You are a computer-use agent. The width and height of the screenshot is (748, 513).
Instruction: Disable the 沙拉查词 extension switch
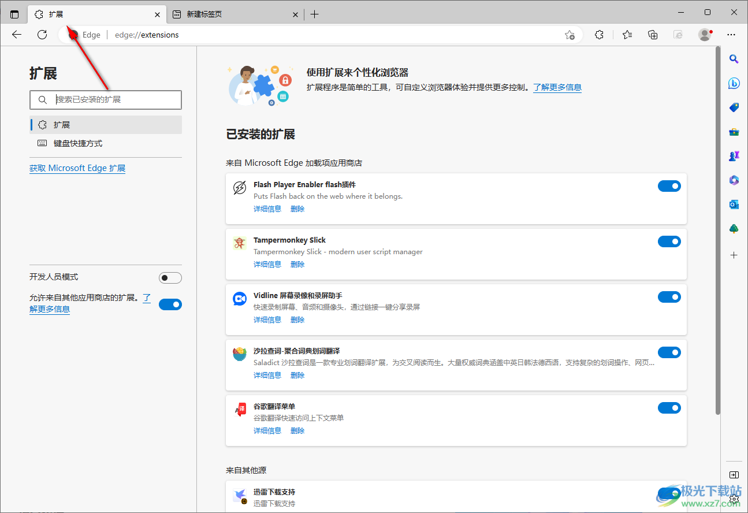click(x=669, y=352)
